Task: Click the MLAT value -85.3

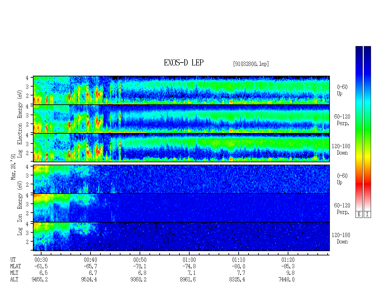Action: [288, 266]
